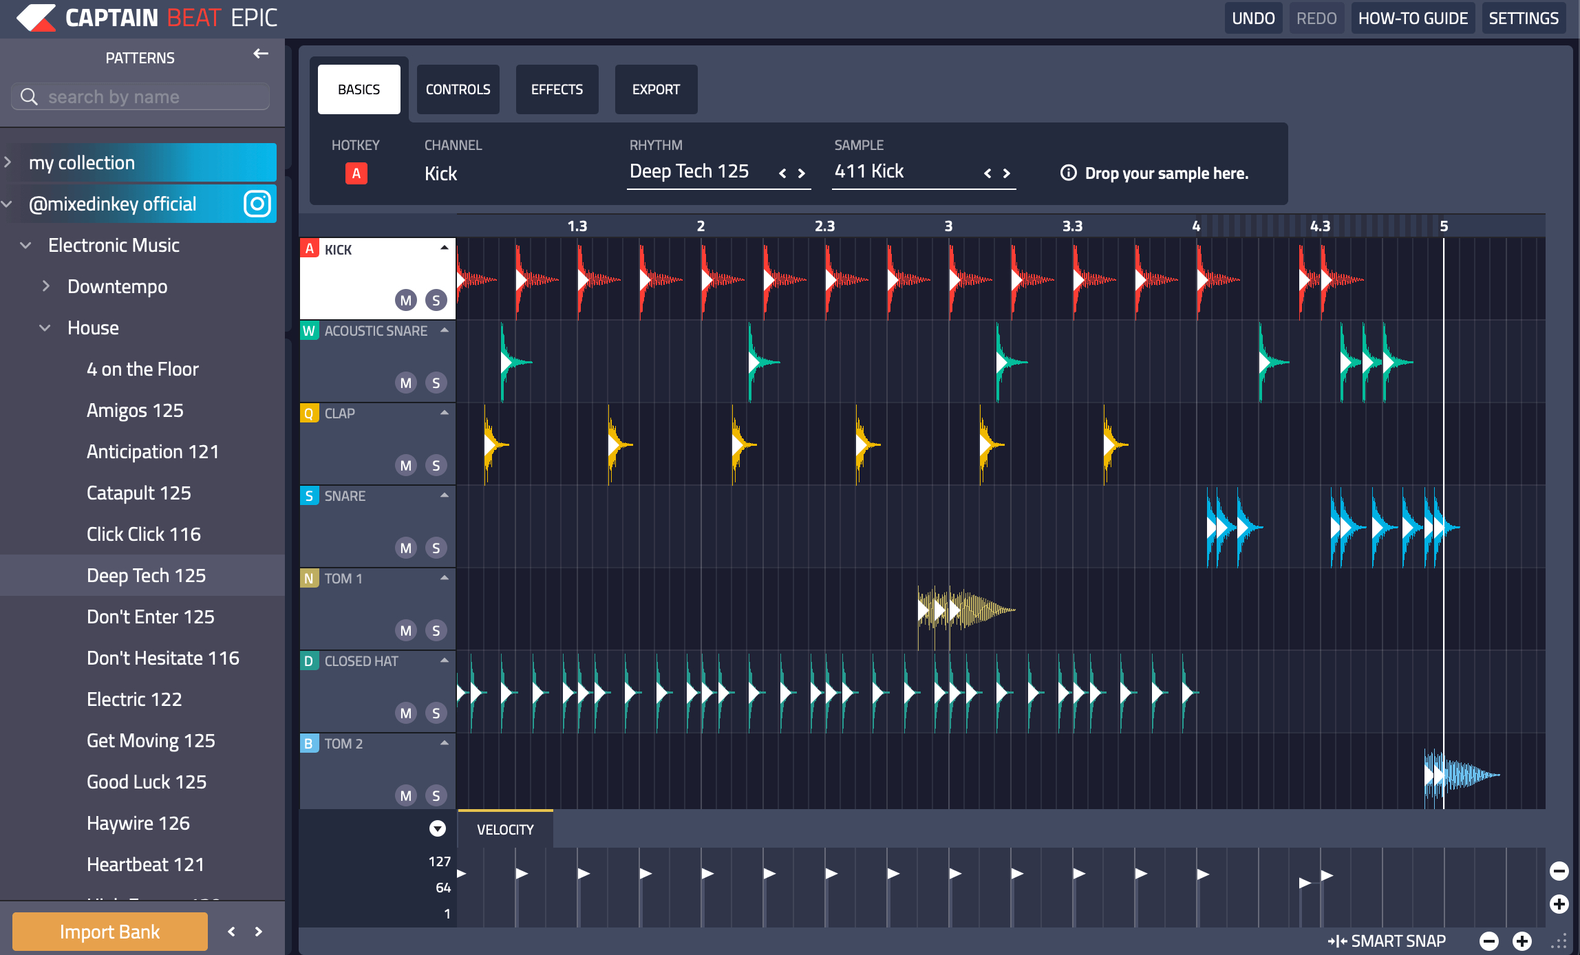Click first kick velocity handle
The width and height of the screenshot is (1580, 955).
point(462,874)
